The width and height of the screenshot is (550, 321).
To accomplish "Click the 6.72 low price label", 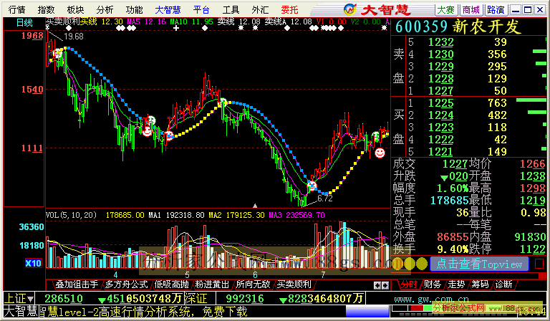I will coord(325,198).
